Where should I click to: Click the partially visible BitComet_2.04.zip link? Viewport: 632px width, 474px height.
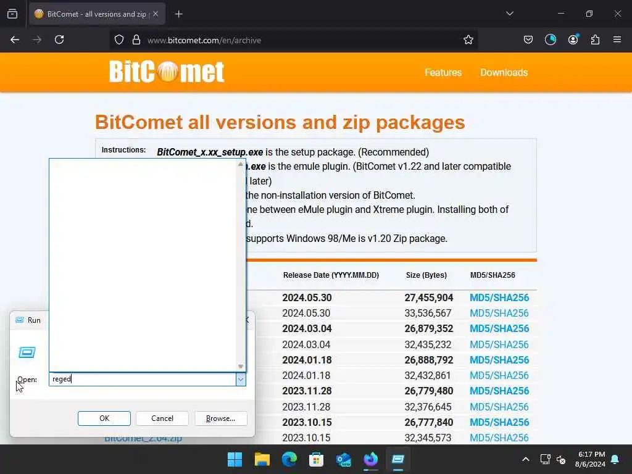click(143, 439)
